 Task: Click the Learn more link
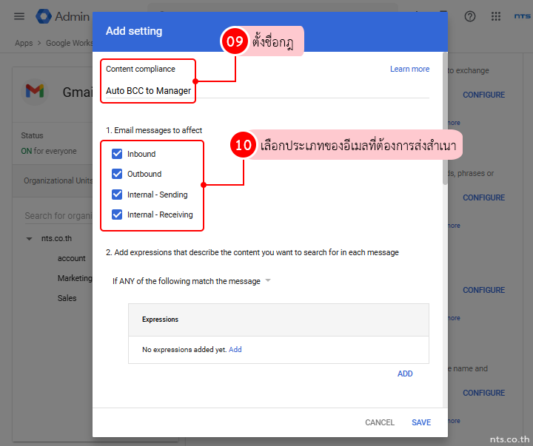tap(409, 69)
